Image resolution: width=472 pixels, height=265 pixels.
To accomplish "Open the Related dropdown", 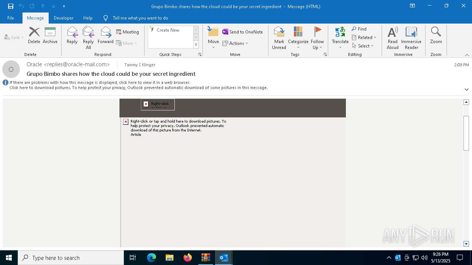I will click(364, 38).
